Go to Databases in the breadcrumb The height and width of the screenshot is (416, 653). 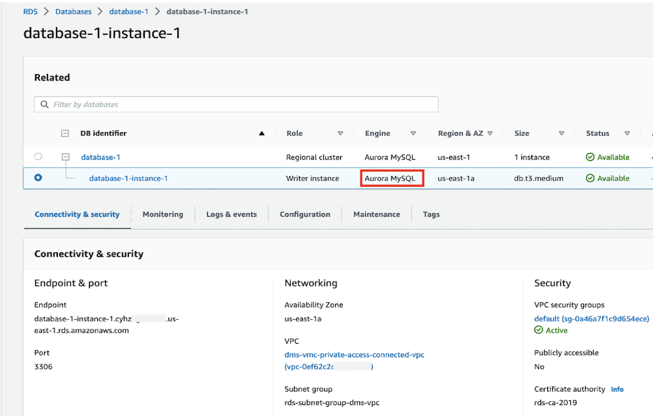point(73,11)
